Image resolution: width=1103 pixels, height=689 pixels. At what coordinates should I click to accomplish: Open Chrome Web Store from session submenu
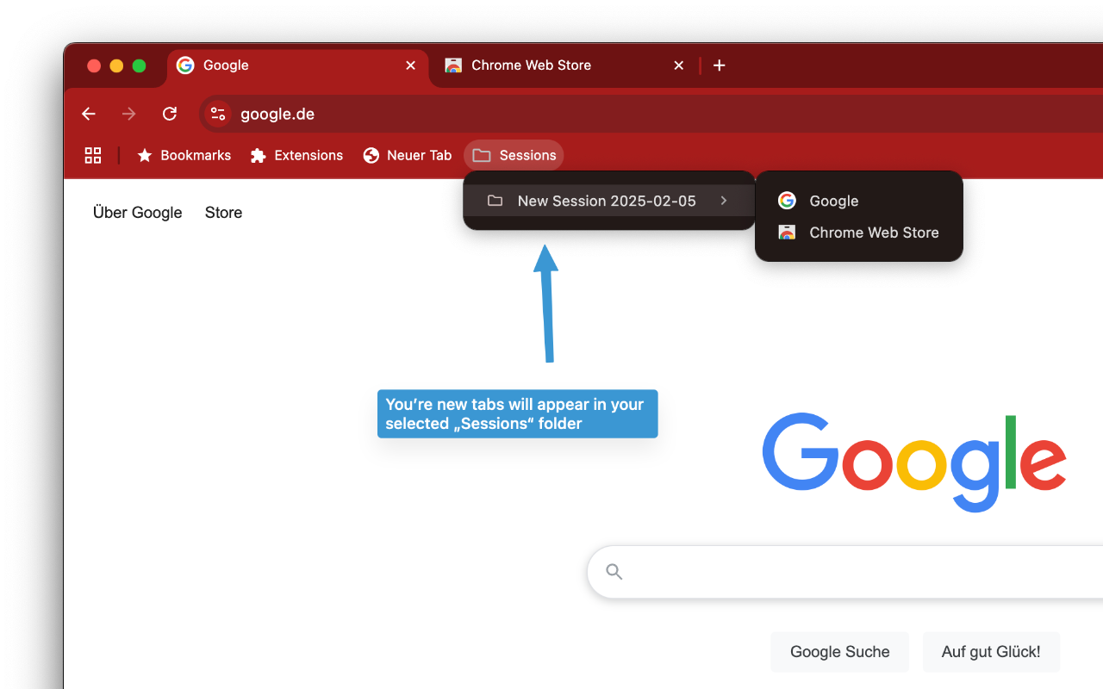click(873, 233)
